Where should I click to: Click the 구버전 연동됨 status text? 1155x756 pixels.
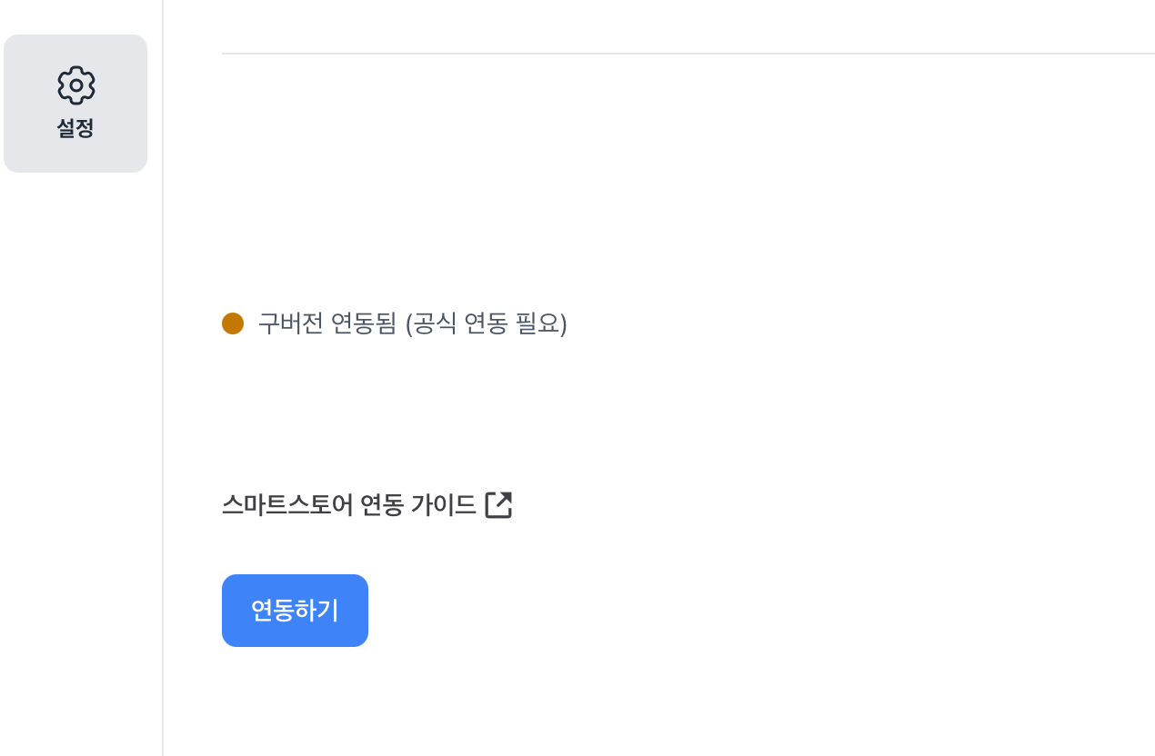tap(328, 323)
